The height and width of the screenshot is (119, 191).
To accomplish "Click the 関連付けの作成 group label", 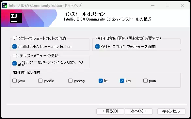I will point(26,73).
